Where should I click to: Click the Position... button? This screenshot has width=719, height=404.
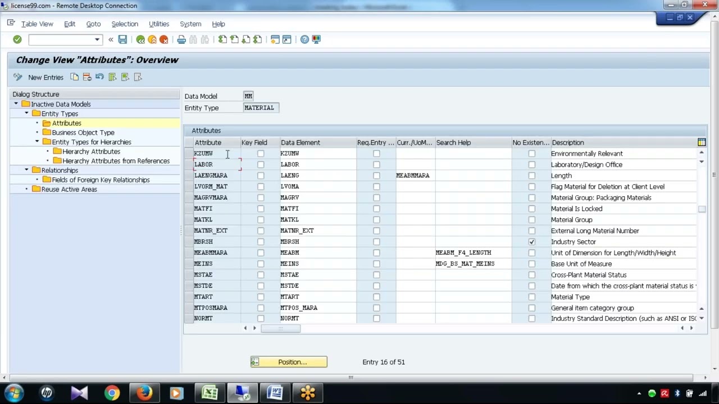coord(289,362)
